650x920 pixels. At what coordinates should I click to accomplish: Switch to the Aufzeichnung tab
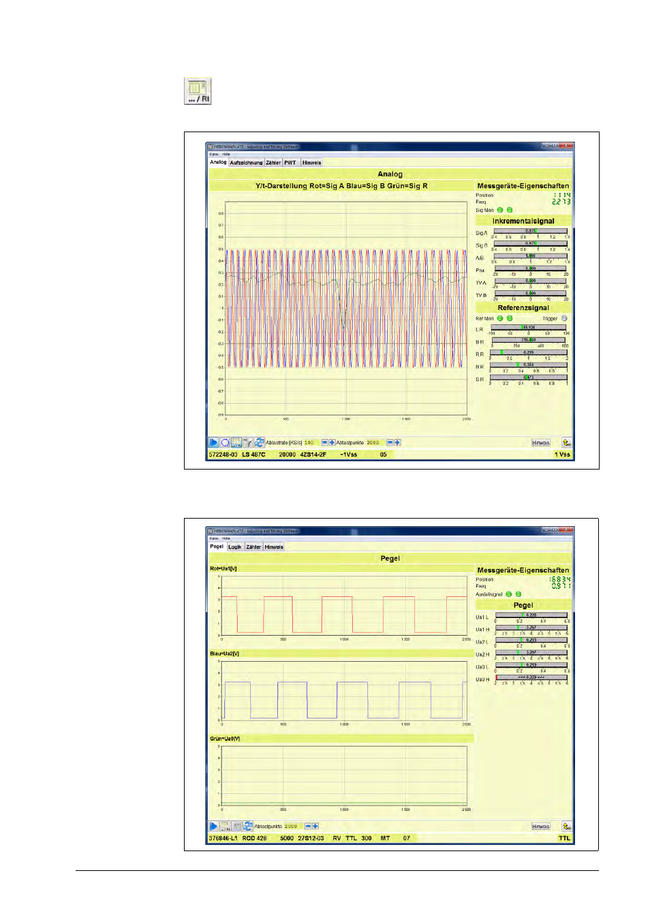click(246, 163)
